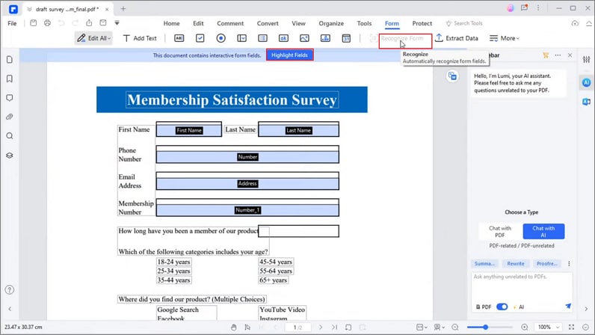Click the Add Text button

[140, 38]
